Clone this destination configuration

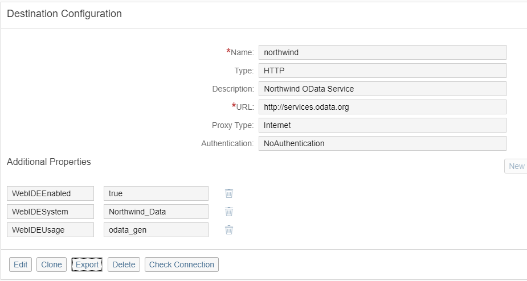[x=51, y=265]
